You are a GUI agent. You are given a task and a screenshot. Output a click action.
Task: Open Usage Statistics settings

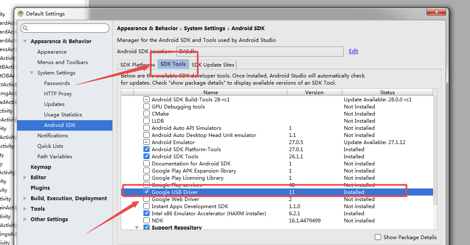[x=63, y=115]
